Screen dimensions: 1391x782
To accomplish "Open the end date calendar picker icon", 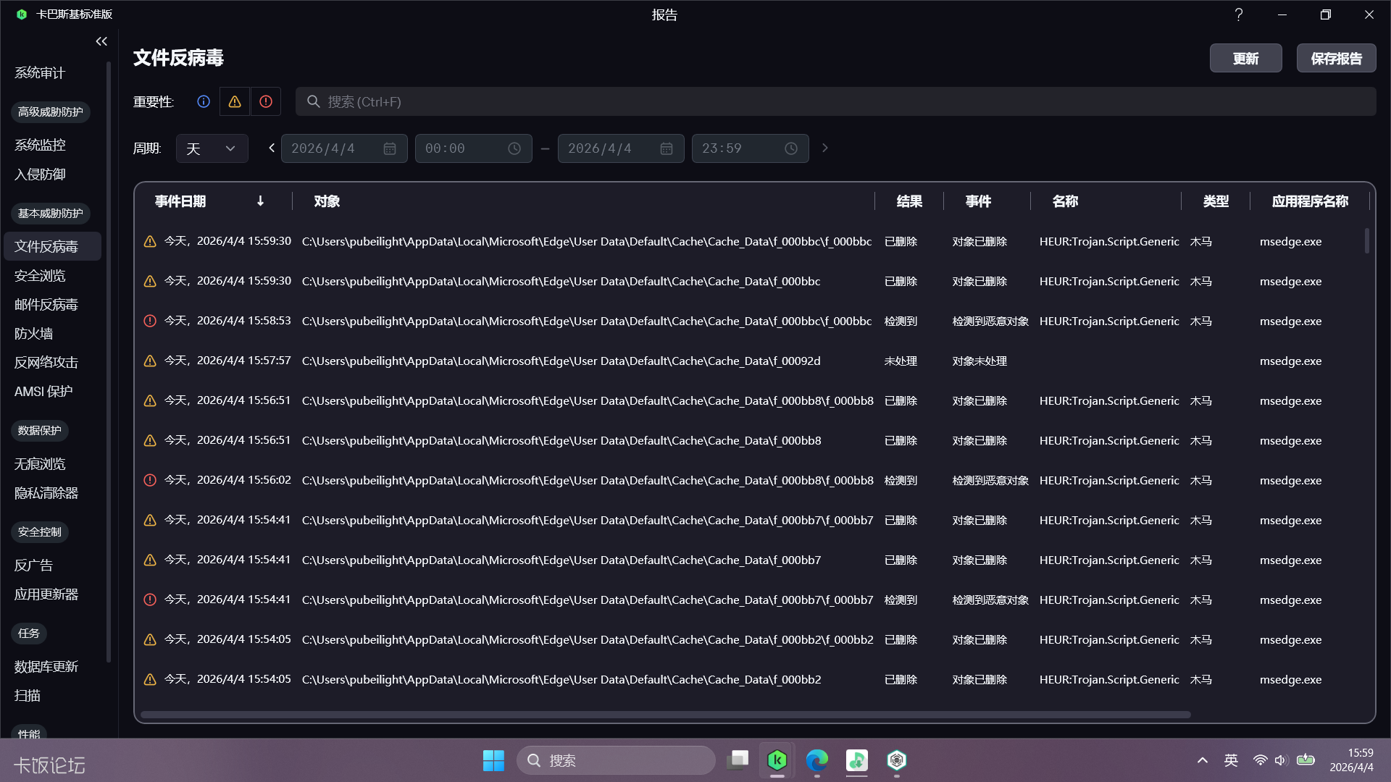I will point(667,149).
